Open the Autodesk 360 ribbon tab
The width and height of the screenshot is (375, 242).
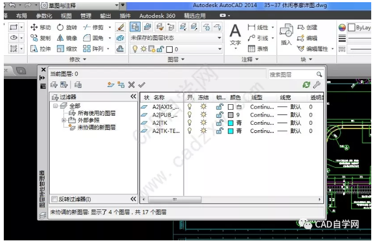tap(157, 16)
